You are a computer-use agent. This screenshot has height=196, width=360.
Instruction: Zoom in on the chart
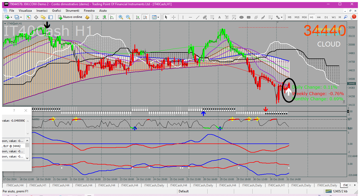(121, 17)
